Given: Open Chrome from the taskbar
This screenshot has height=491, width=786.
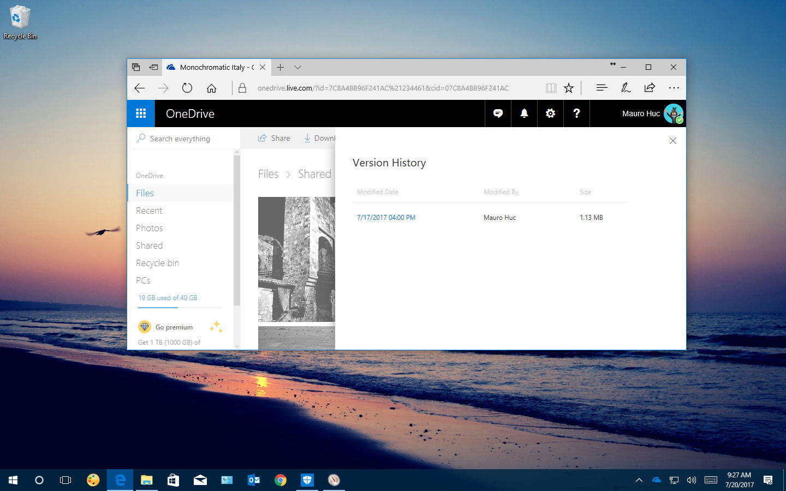Looking at the screenshot, I should (x=281, y=480).
